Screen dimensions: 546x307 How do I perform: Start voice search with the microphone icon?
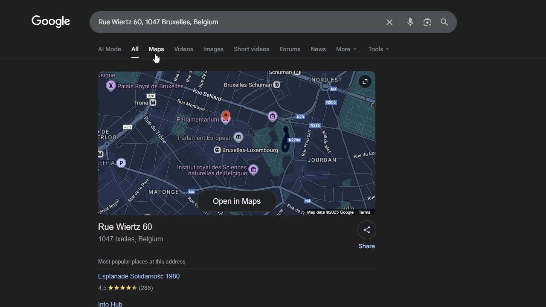410,22
